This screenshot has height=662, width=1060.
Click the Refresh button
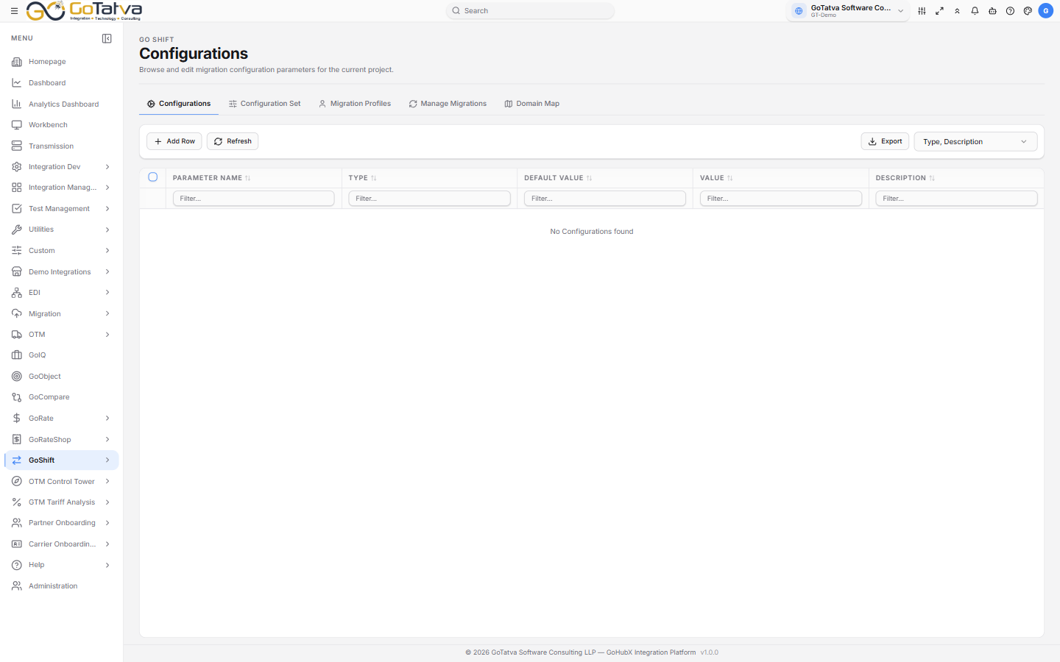tap(233, 141)
